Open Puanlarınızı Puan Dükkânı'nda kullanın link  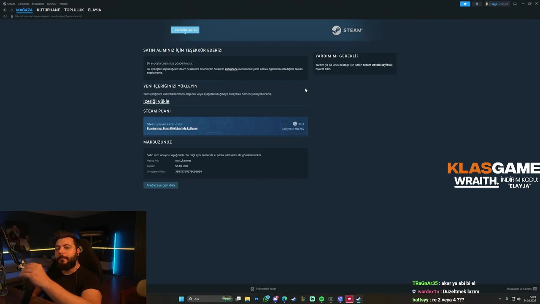click(x=172, y=128)
